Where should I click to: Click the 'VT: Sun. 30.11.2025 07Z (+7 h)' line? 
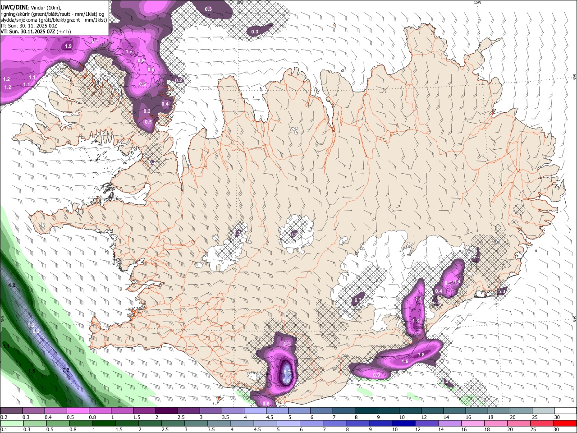coord(36,32)
